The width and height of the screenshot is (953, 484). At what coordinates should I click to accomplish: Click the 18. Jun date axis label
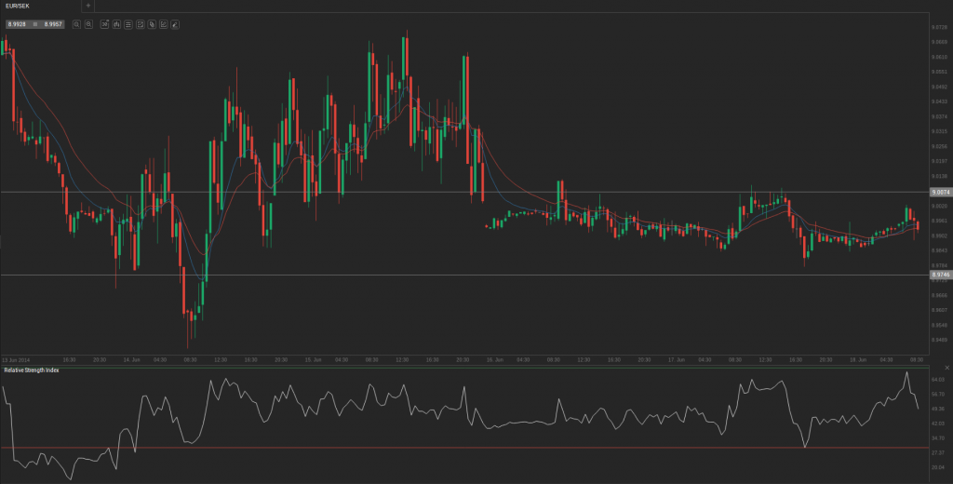(857, 360)
